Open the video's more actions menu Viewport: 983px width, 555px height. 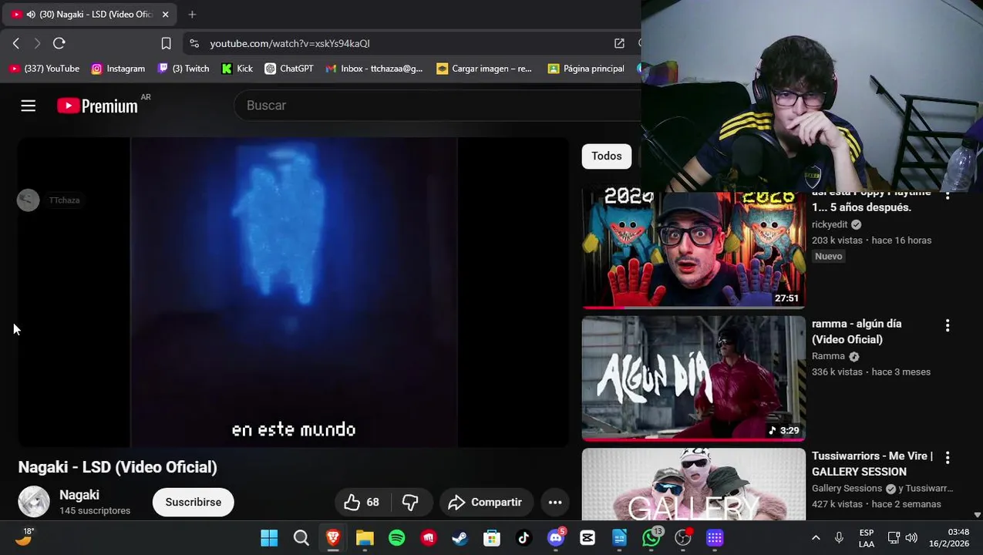pos(555,502)
